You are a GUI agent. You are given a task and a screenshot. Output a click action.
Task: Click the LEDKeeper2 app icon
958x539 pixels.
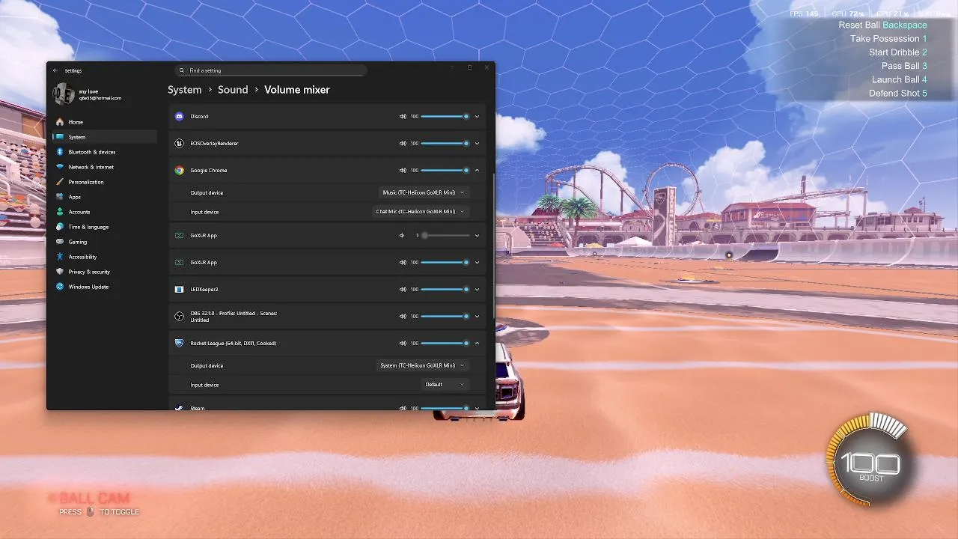click(x=179, y=289)
